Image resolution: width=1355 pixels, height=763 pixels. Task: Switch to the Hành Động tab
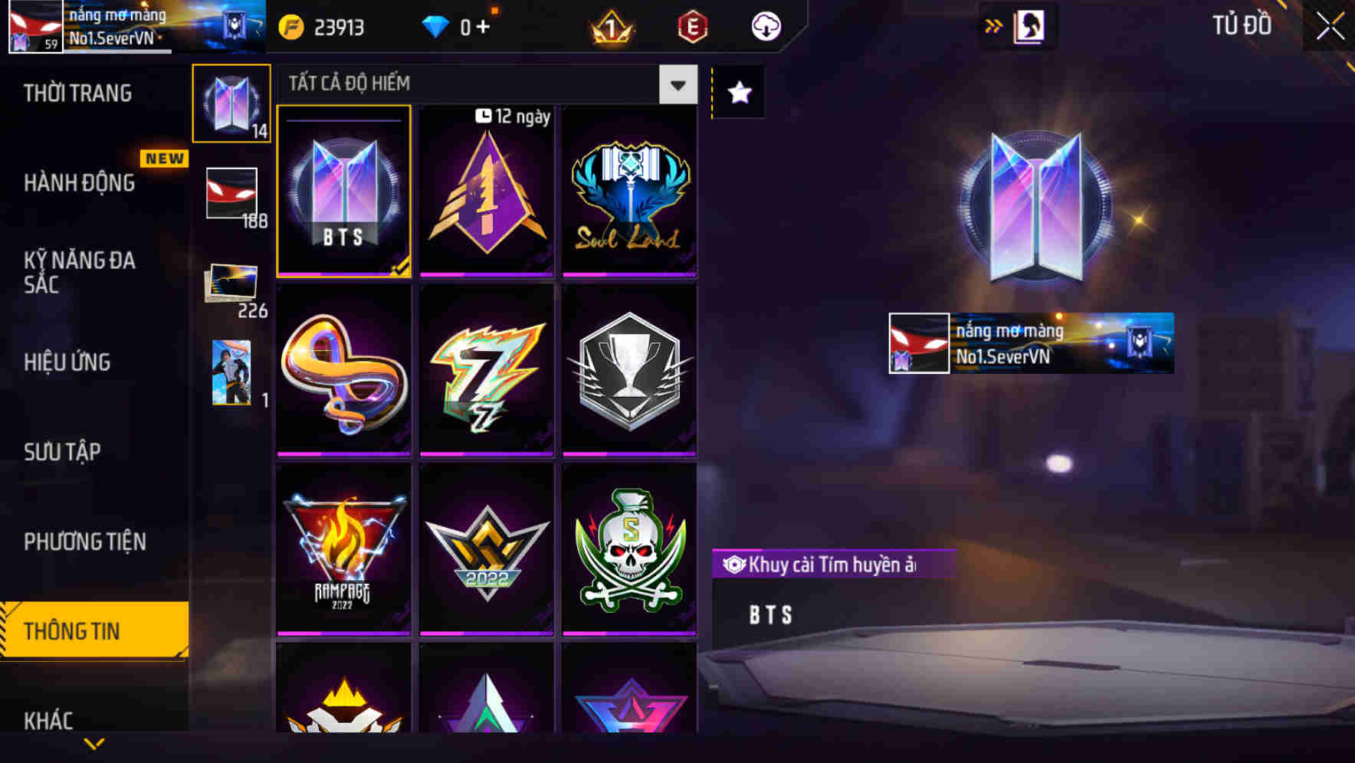pos(79,183)
